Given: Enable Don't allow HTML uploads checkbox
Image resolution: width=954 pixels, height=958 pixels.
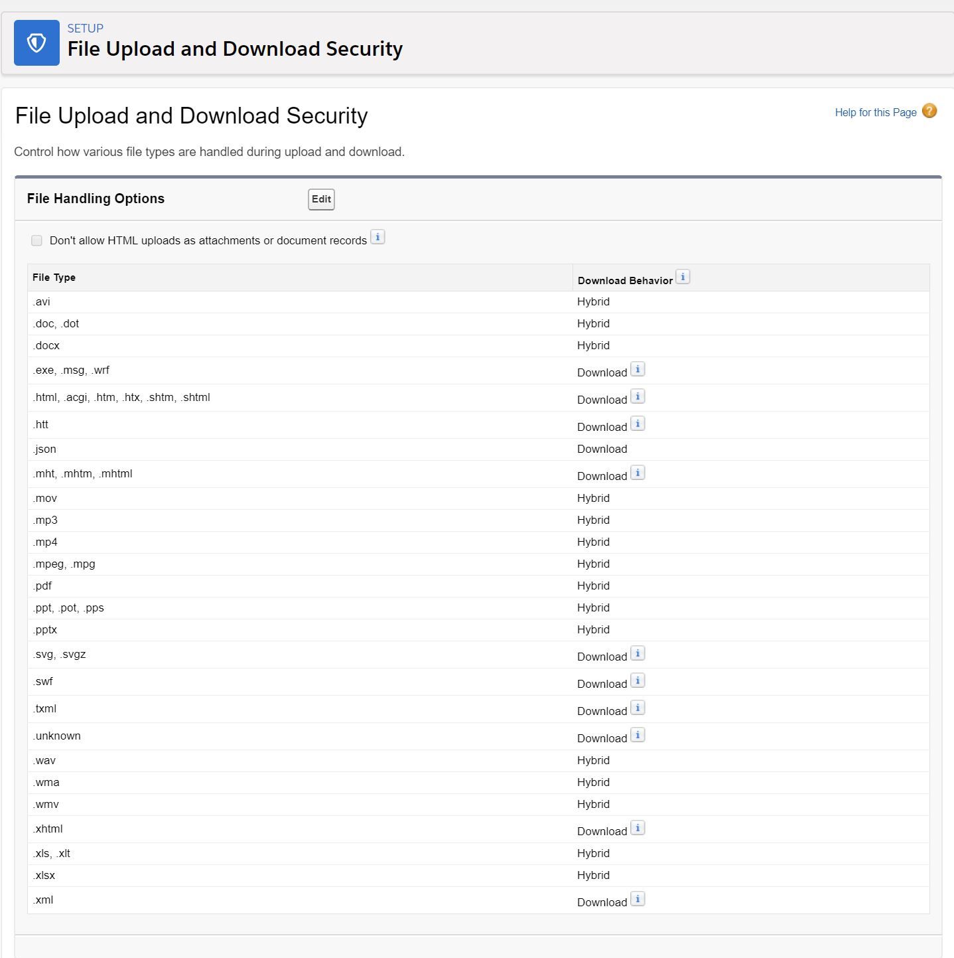Looking at the screenshot, I should tap(36, 240).
